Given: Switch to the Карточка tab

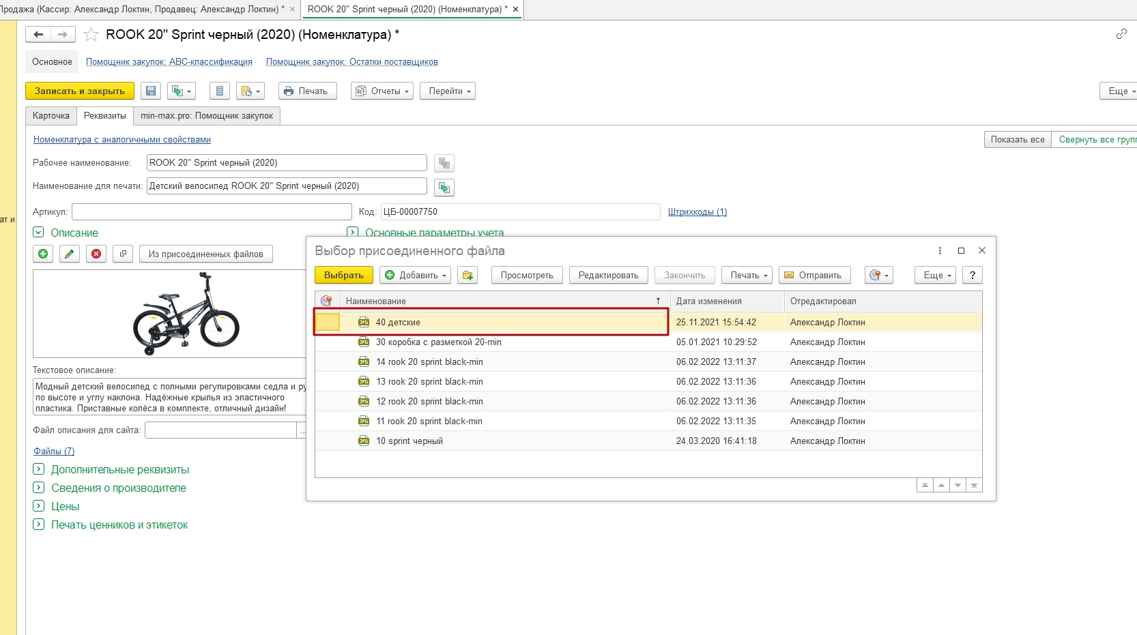Looking at the screenshot, I should 51,116.
